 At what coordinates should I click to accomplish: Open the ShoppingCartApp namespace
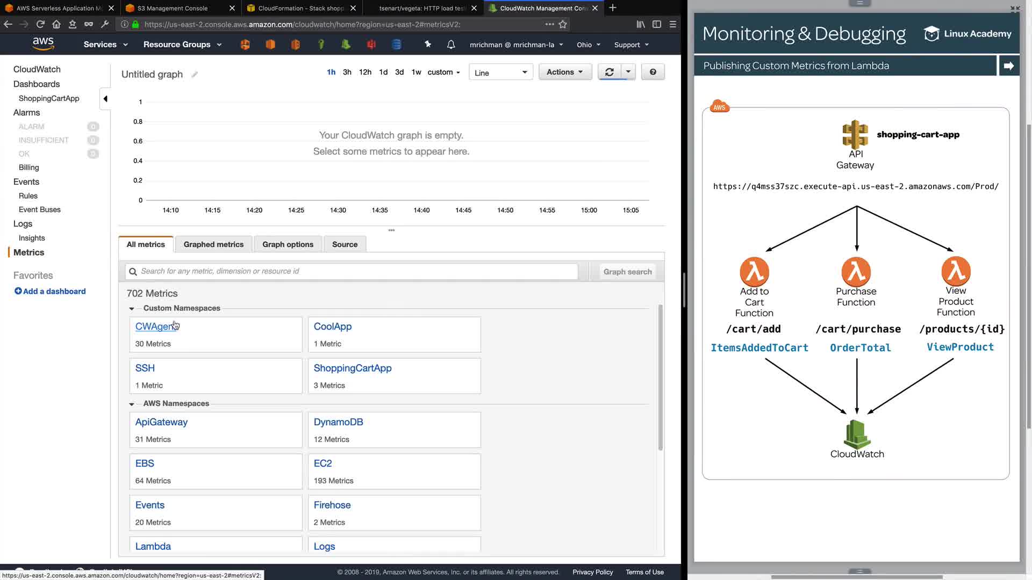click(x=353, y=368)
